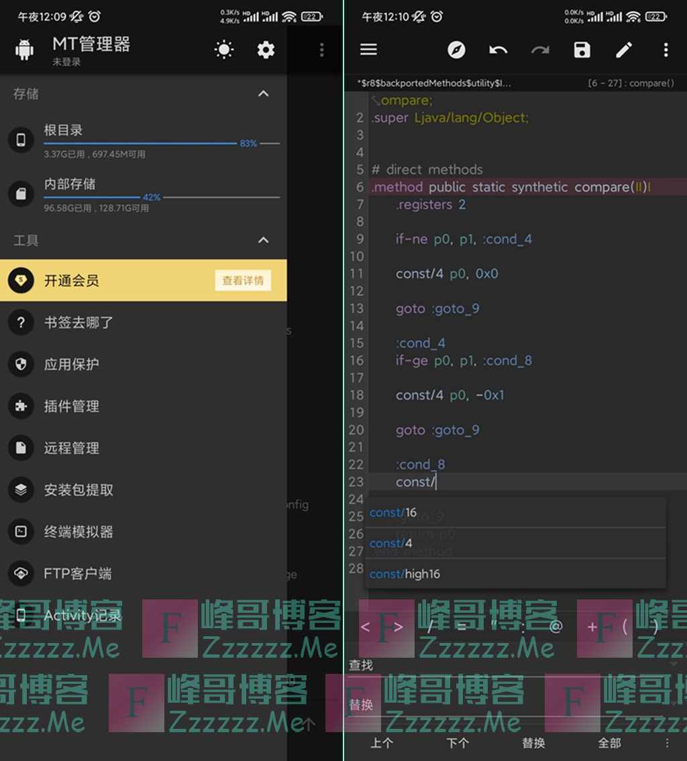Tap the Android robot logo icon
Image resolution: width=687 pixels, height=761 pixels.
(24, 50)
